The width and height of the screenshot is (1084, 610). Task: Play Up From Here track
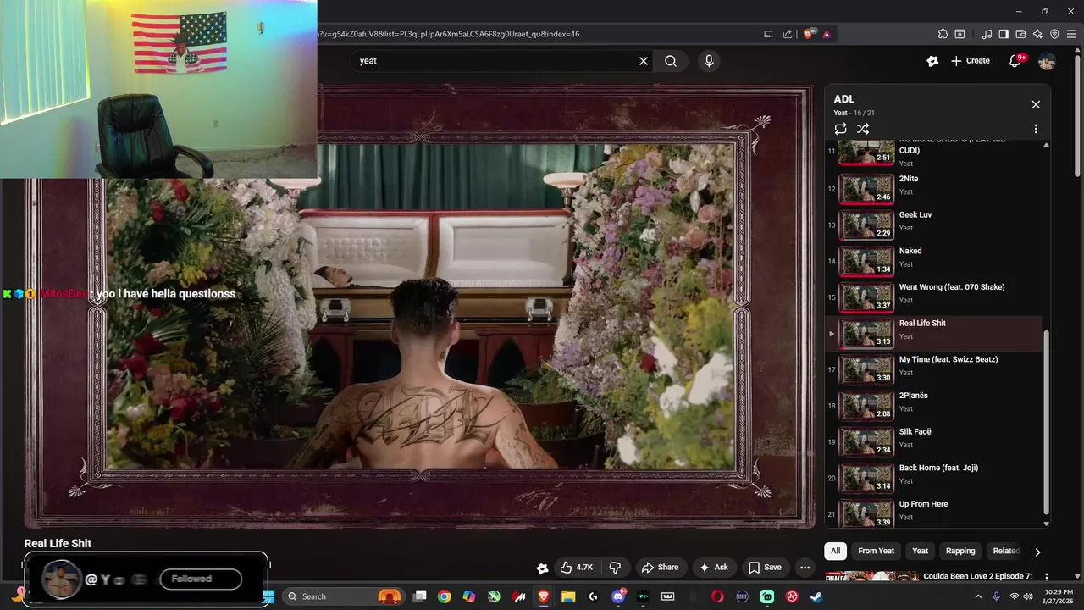pyautogui.click(x=933, y=514)
